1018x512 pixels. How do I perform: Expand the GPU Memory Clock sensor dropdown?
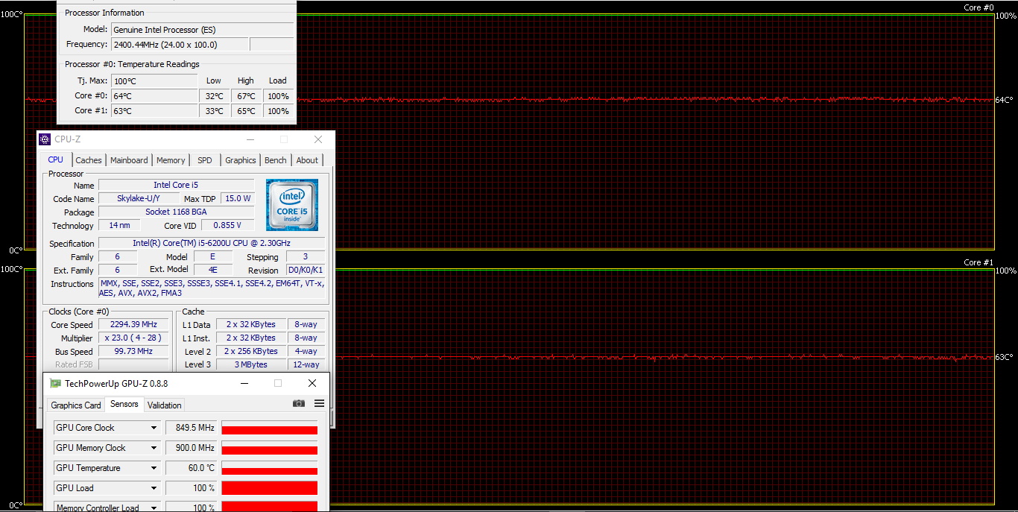(154, 448)
